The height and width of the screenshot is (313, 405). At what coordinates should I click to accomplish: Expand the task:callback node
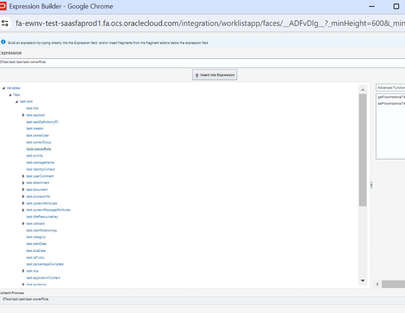coord(23,223)
